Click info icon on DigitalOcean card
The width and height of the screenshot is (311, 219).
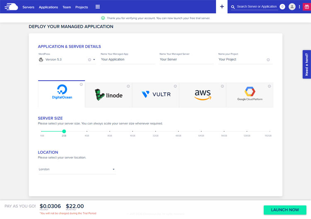click(x=81, y=84)
